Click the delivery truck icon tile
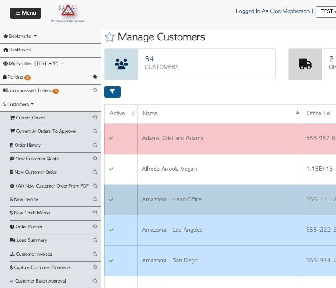The height and width of the screenshot is (288, 336). (x=305, y=64)
